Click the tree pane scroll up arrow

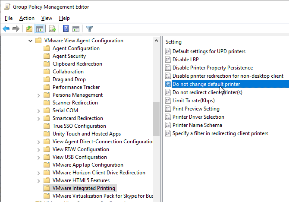click(x=156, y=41)
